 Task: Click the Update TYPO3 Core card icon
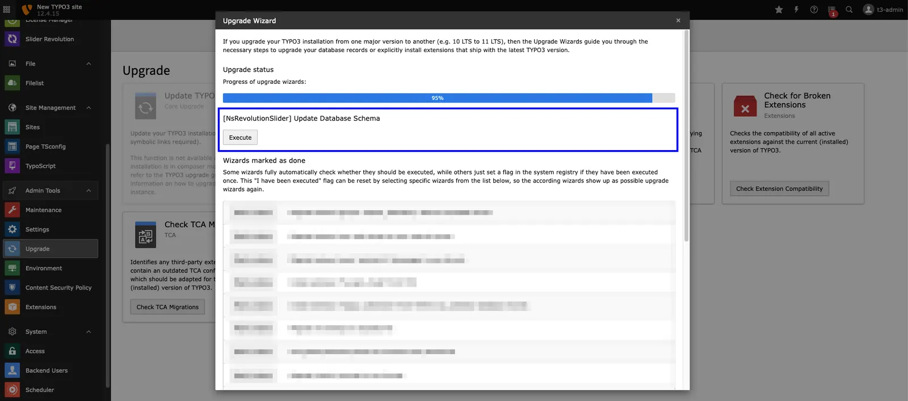(145, 106)
